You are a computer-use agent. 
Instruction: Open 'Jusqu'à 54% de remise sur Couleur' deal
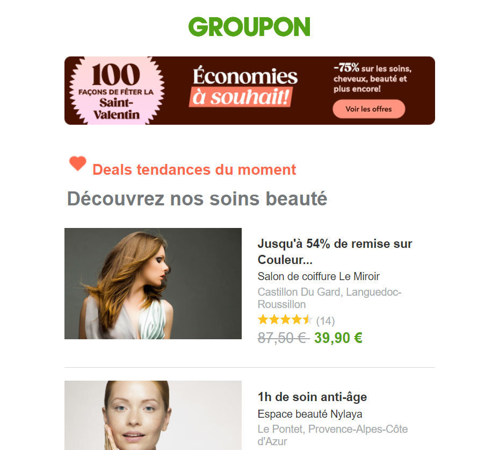[335, 252]
